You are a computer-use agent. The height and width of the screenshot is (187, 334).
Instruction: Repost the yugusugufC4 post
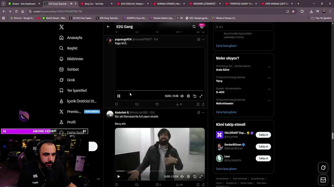click(137, 104)
